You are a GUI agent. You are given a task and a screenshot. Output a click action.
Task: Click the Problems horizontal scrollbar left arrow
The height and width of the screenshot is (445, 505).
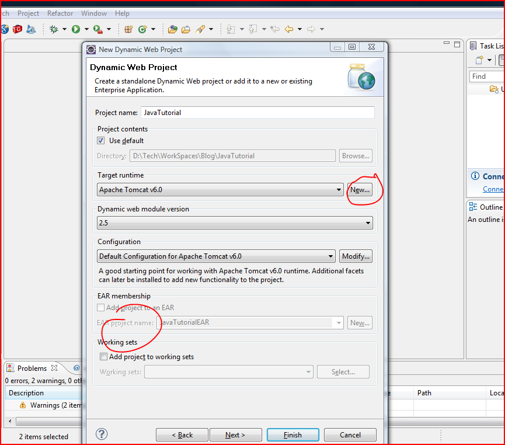click(10, 421)
